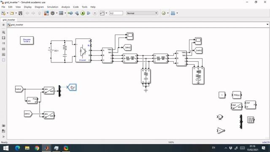The image size is (270, 152).
Task: Select the DC1 voltage source block
Action: (x=51, y=51)
